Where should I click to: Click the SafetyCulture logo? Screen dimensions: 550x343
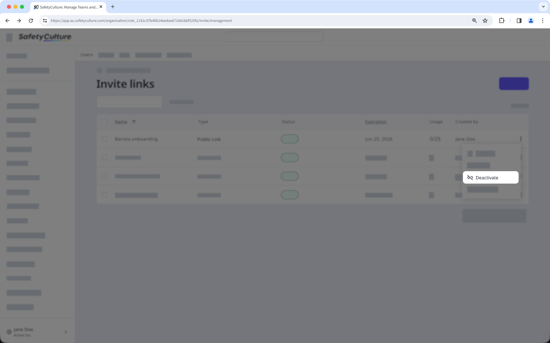[45, 37]
